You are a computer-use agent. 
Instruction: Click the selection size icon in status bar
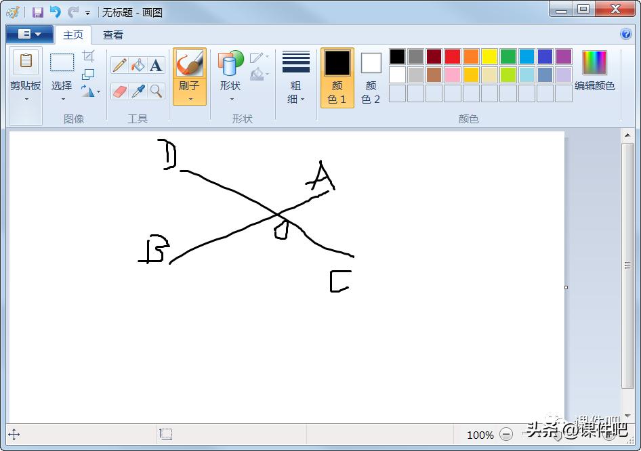(x=165, y=434)
